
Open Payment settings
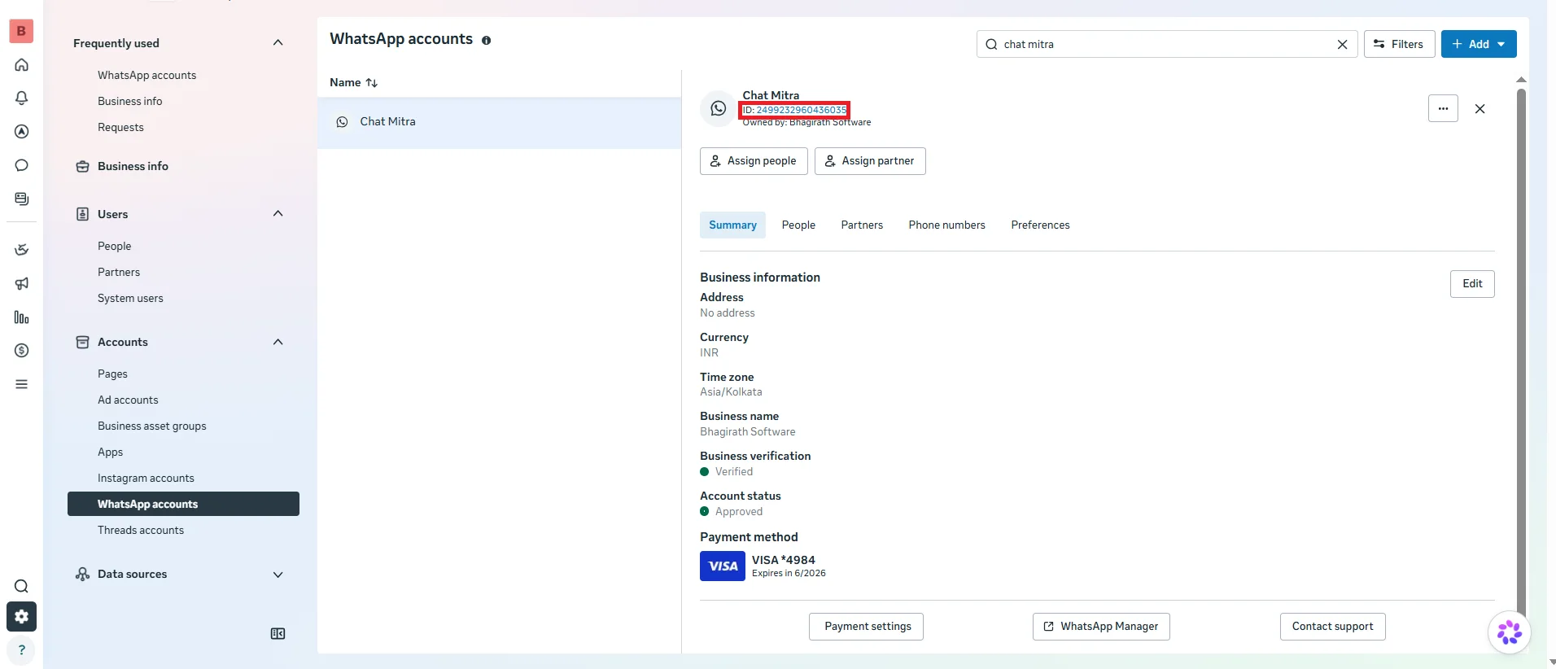pyautogui.click(x=866, y=627)
